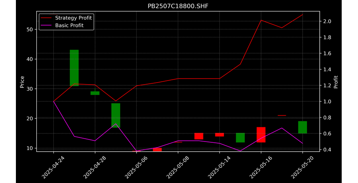Viewport: 358px width, 183px height.
Task: Click the chart title PB2507C18800.SHF
Action: [178, 6]
